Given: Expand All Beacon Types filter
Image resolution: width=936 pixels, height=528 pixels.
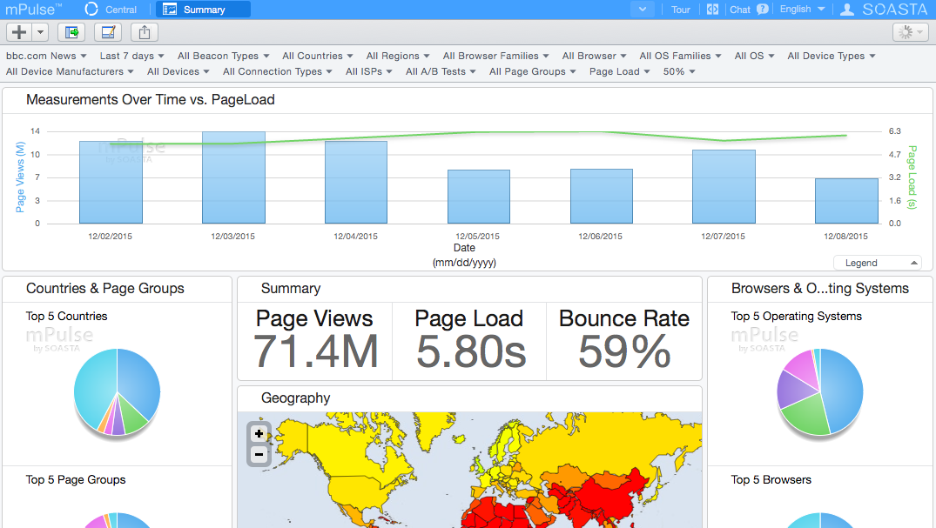Looking at the screenshot, I should click(223, 56).
